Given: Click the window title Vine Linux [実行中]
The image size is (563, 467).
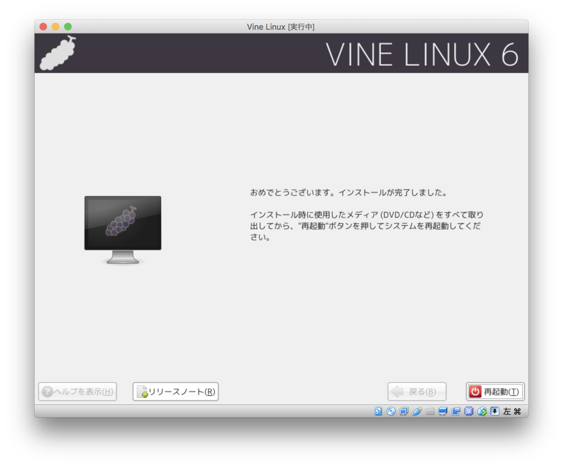Looking at the screenshot, I should point(281,27).
